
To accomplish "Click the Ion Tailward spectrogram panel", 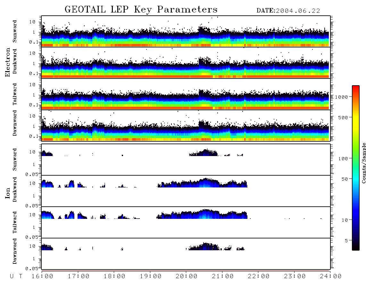I will 186,222.
